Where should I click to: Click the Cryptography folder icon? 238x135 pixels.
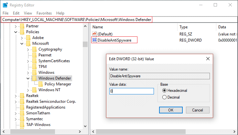coord(34,49)
